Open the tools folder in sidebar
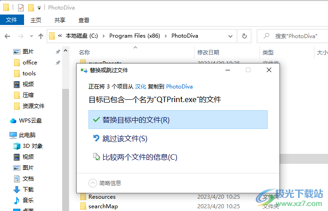This screenshot has height=211, width=328. [x=29, y=73]
